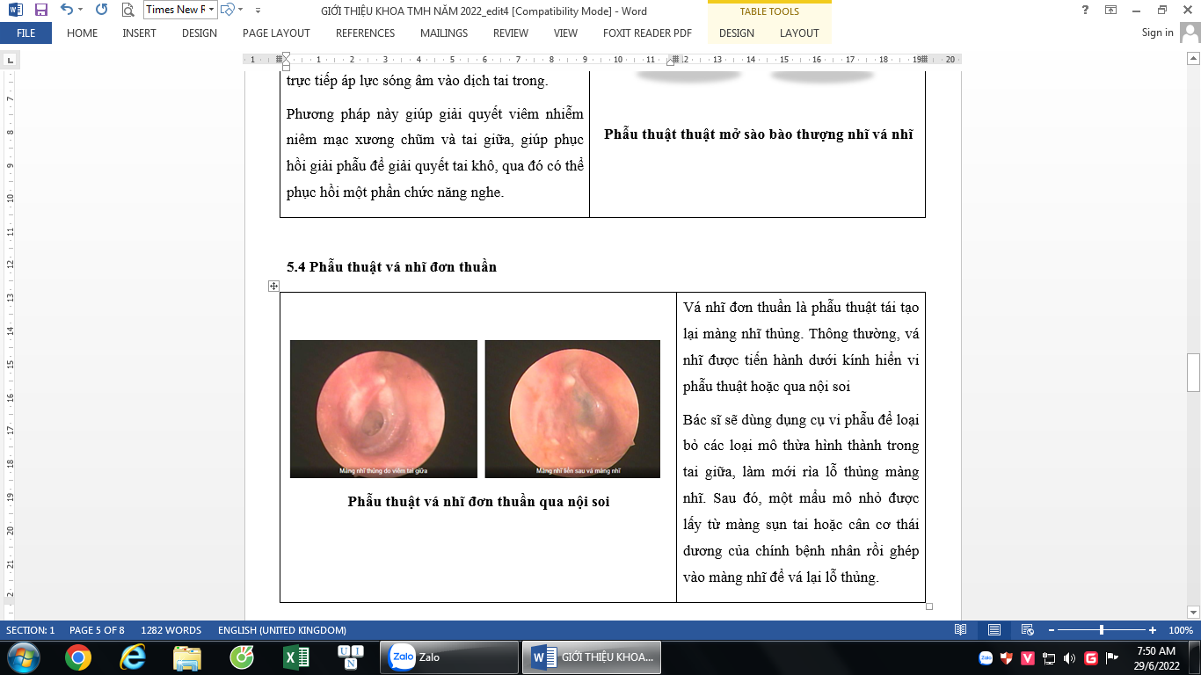Viewport: 1201px width, 675px height.
Task: Click the 1282 WORDS count in the status bar
Action: (x=171, y=630)
